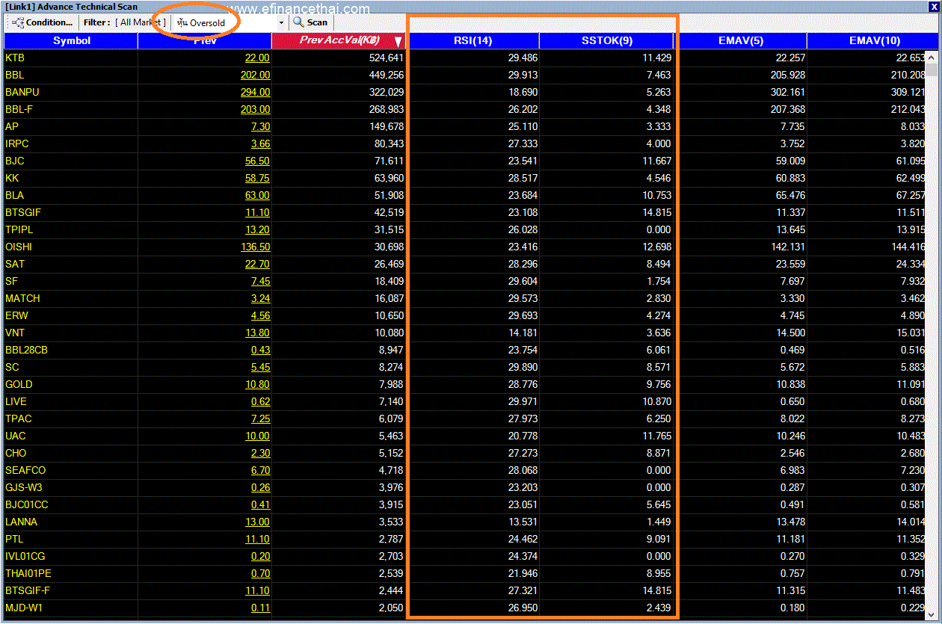The image size is (942, 624).
Task: Select symbol BJC01CC
Action: (27, 504)
